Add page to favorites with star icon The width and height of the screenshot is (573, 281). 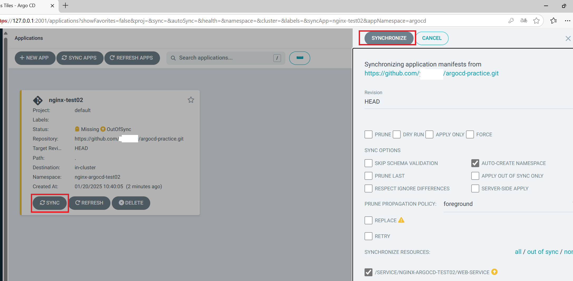(x=536, y=21)
